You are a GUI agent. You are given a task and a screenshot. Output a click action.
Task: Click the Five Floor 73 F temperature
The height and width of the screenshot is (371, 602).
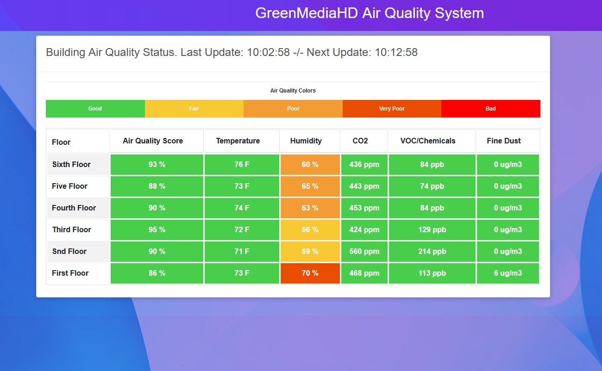(x=242, y=186)
